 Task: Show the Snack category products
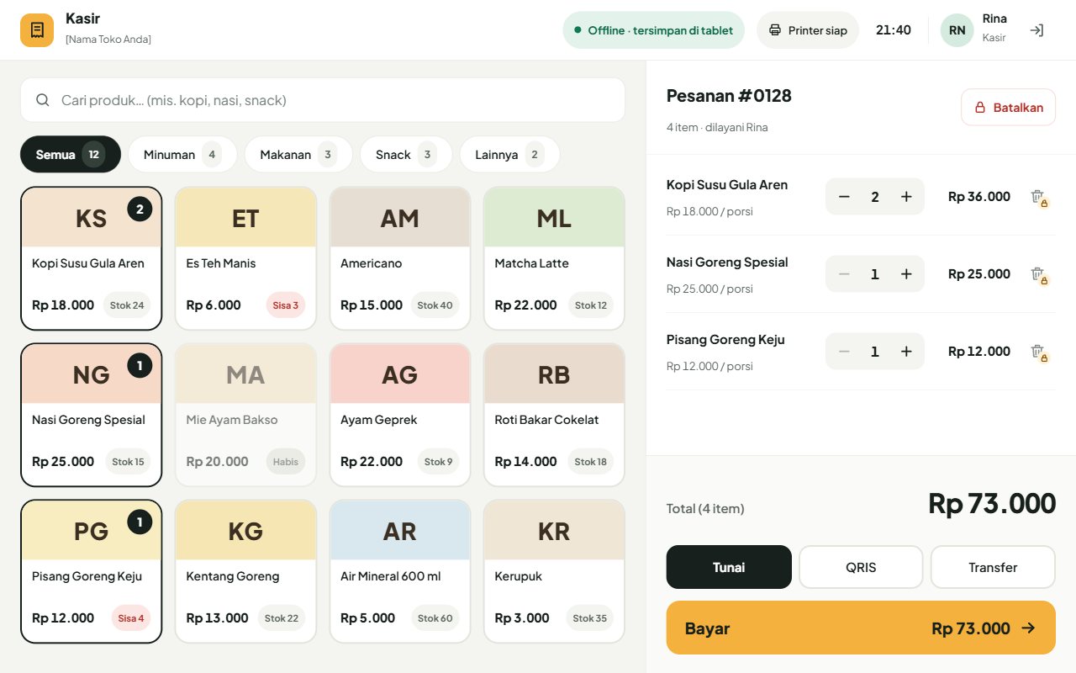(x=406, y=155)
